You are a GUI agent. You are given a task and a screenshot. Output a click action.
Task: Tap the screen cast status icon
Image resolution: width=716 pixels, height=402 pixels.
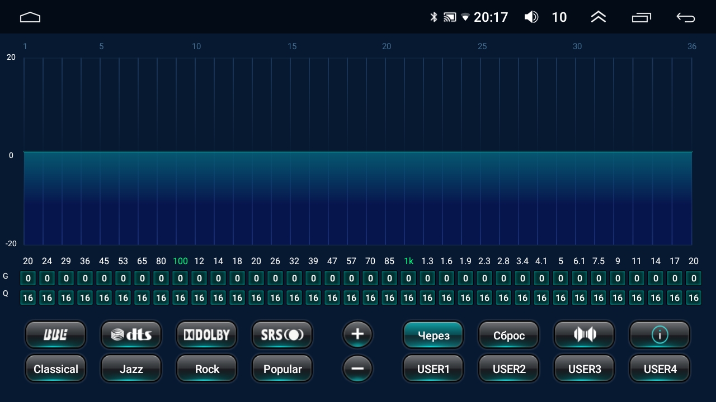(450, 17)
